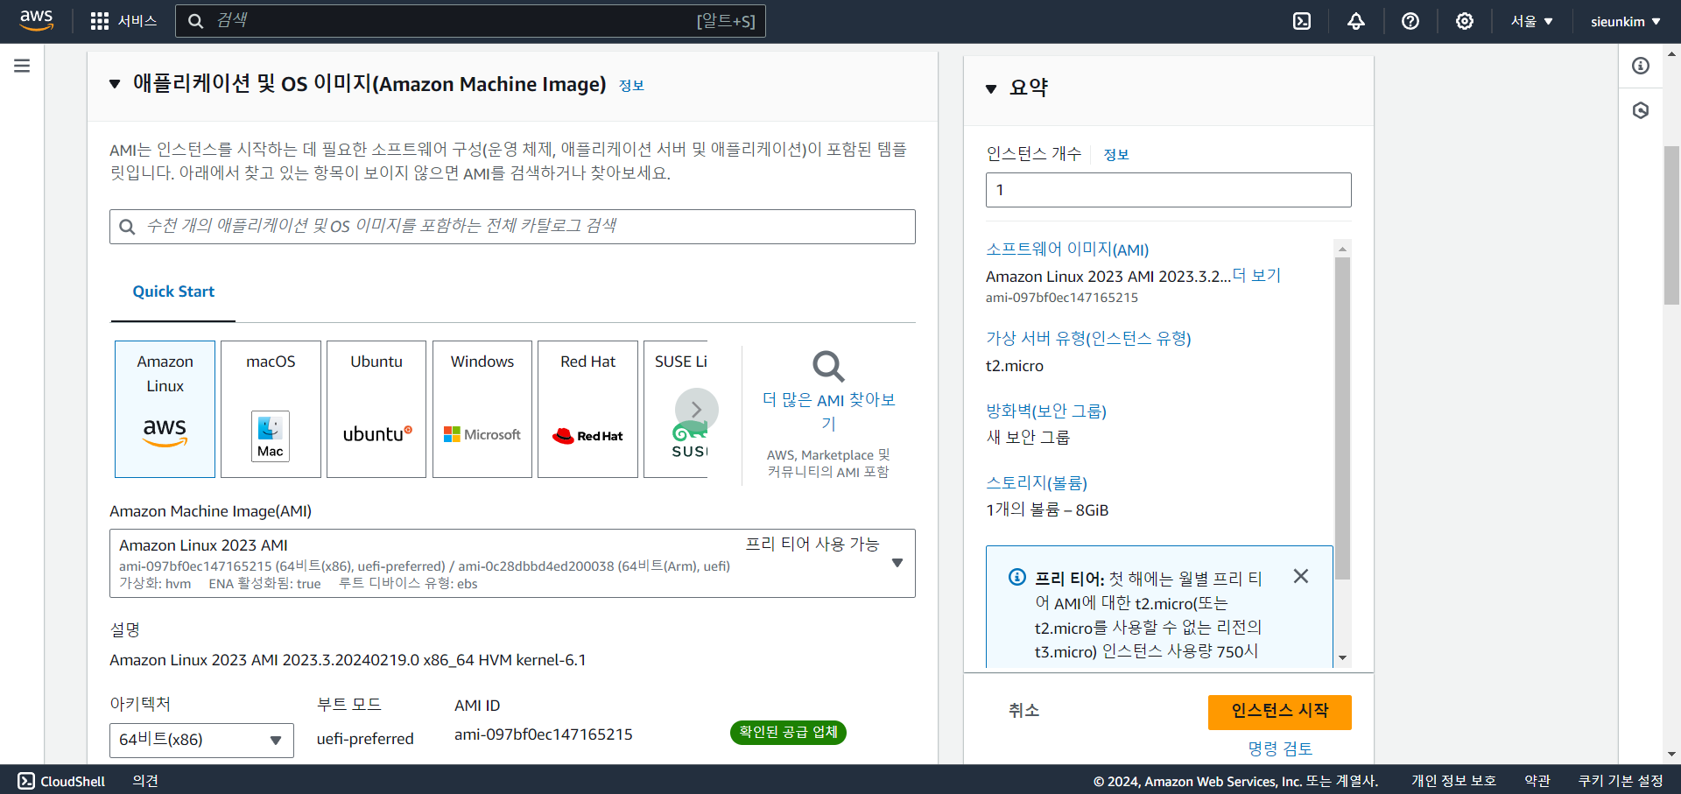Open the settings gear icon
Viewport: 1681px width, 794px height.
tap(1465, 21)
